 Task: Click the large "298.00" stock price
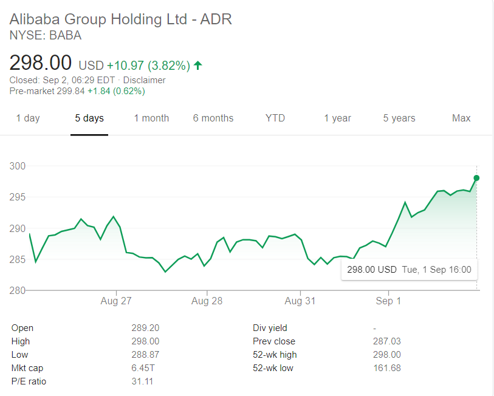[x=39, y=62]
